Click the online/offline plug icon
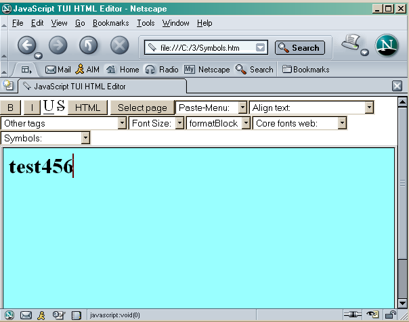Image resolution: width=409 pixels, height=322 pixels. pos(352,315)
